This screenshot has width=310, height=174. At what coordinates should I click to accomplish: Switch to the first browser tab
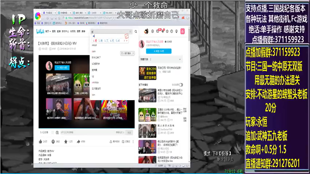click(49, 13)
